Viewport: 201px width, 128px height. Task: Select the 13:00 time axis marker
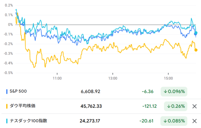[113, 78]
